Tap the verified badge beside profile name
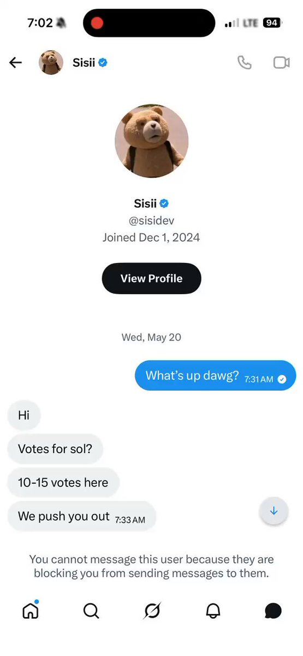The height and width of the screenshot is (656, 303). pyautogui.click(x=164, y=203)
